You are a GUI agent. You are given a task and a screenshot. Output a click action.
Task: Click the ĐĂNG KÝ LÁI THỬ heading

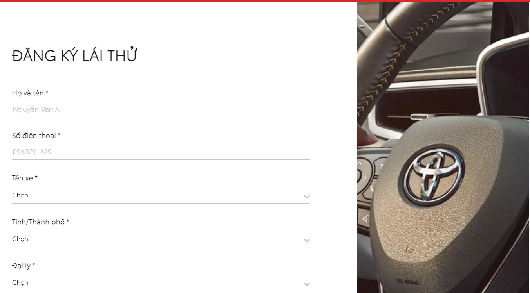tap(74, 56)
